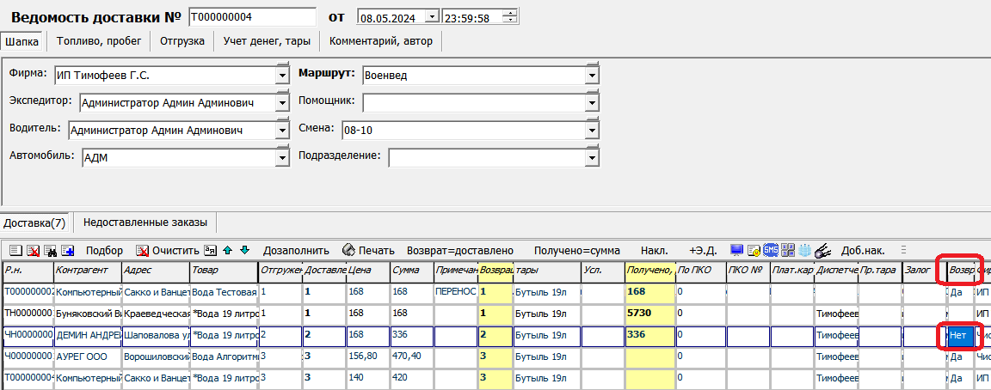Click the blue monitor icon in the toolbar
The image size is (991, 390).
pyautogui.click(x=736, y=251)
